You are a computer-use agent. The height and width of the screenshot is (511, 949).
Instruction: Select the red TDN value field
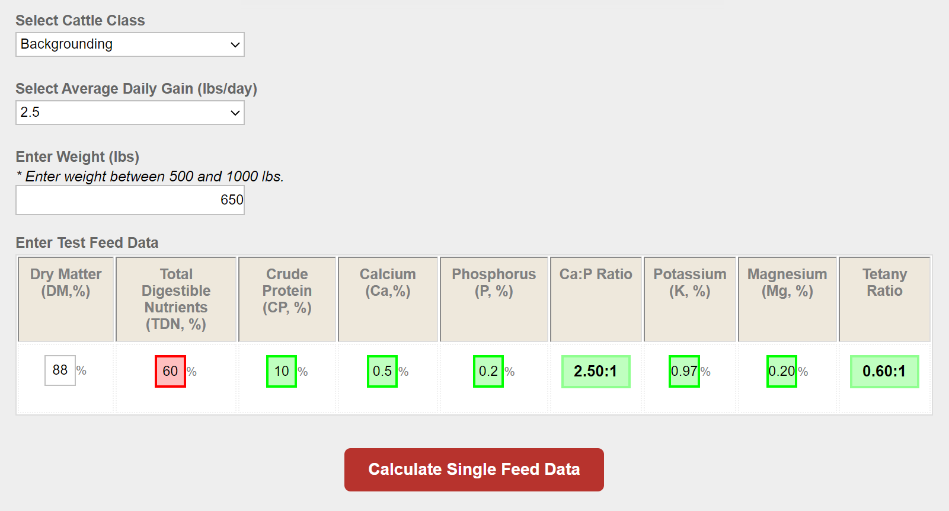(x=170, y=372)
